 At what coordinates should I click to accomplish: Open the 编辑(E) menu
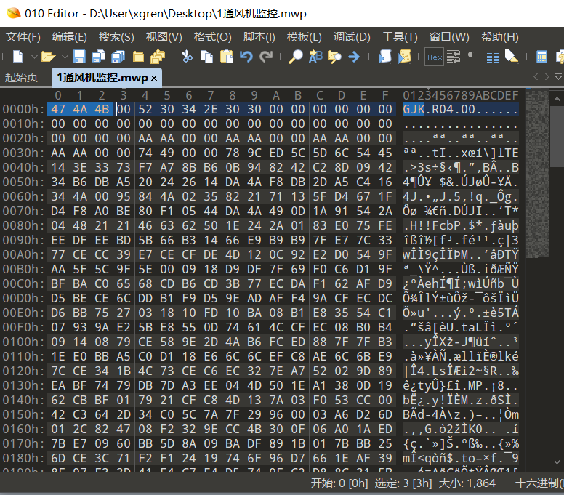70,36
